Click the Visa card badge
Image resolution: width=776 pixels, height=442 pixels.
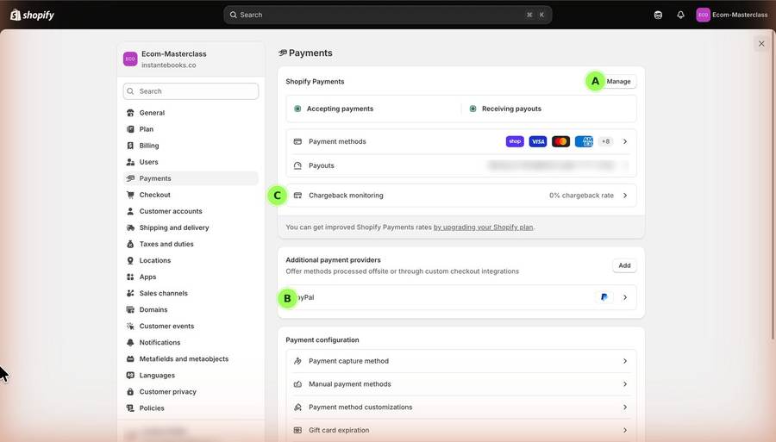click(x=538, y=141)
